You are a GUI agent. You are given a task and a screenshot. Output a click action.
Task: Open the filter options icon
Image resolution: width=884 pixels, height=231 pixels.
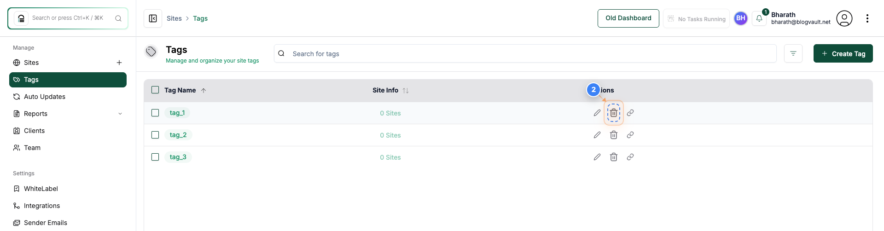[793, 53]
